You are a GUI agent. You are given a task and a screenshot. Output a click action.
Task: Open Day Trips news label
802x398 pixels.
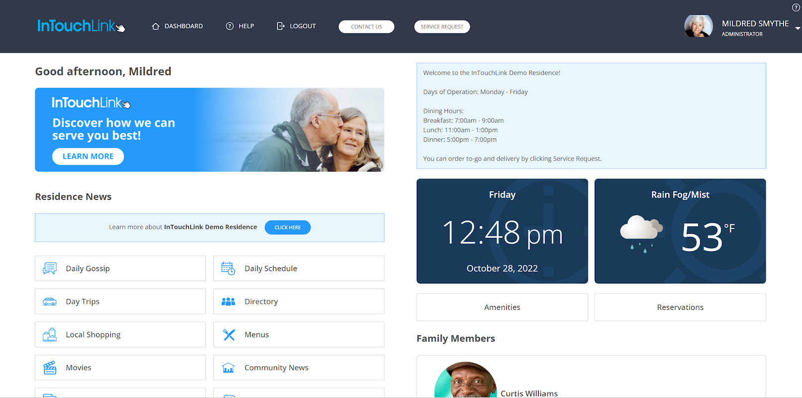point(83,301)
